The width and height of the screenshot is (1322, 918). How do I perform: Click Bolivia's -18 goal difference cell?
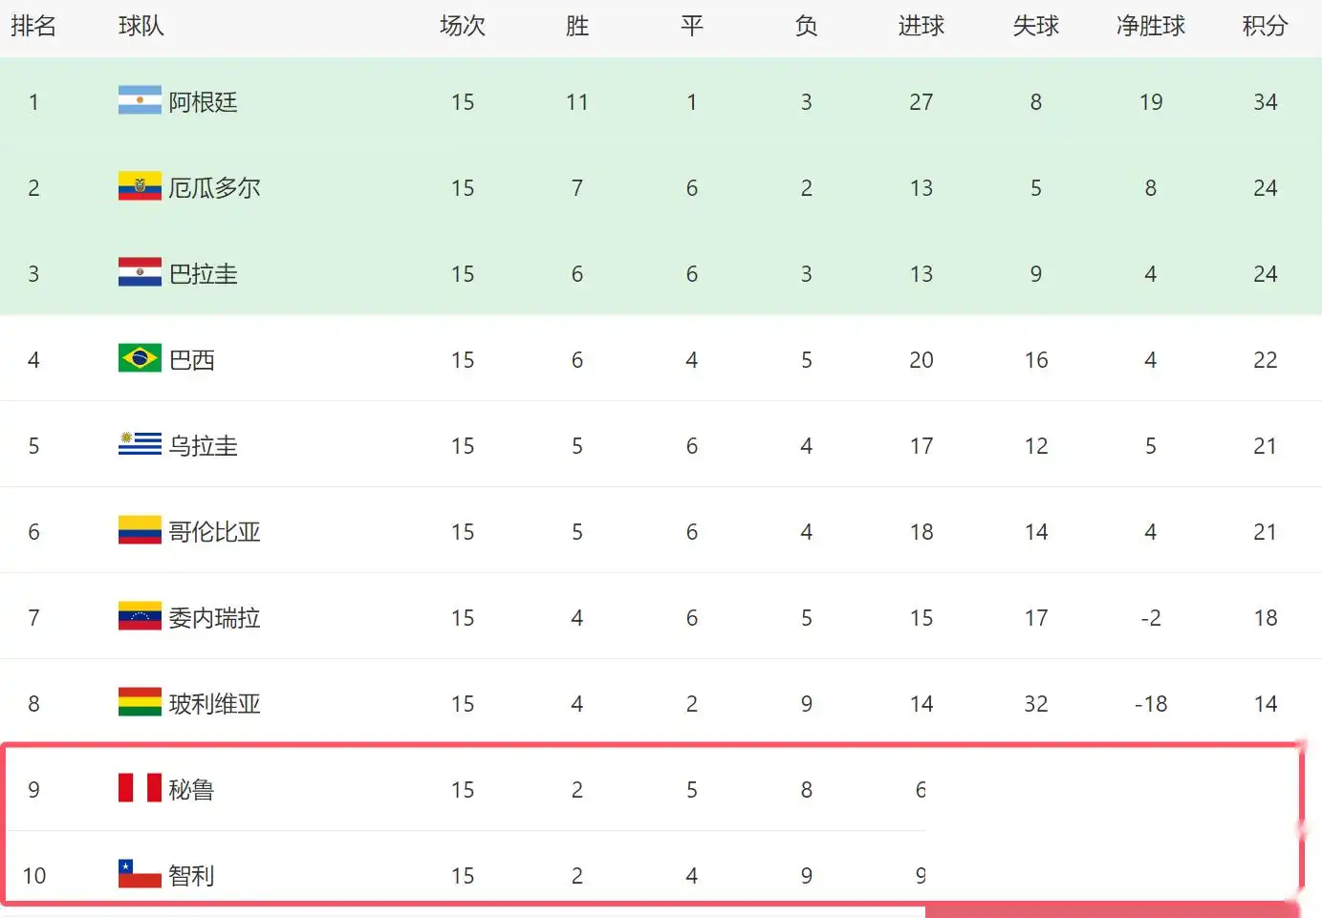click(1151, 704)
